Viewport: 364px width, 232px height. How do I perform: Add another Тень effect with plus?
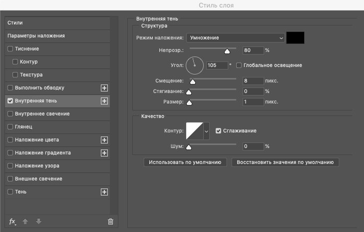(104, 192)
